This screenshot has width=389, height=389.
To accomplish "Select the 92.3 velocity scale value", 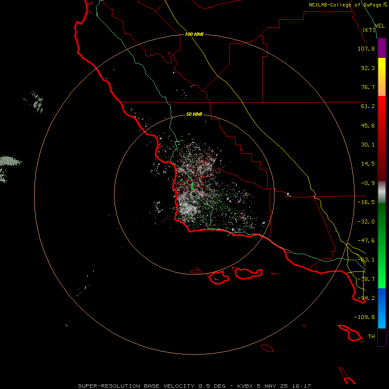I will point(368,68).
